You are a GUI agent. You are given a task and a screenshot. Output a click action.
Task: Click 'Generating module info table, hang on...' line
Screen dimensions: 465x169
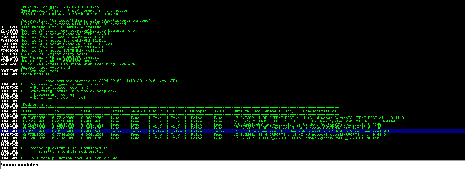tap(70, 91)
